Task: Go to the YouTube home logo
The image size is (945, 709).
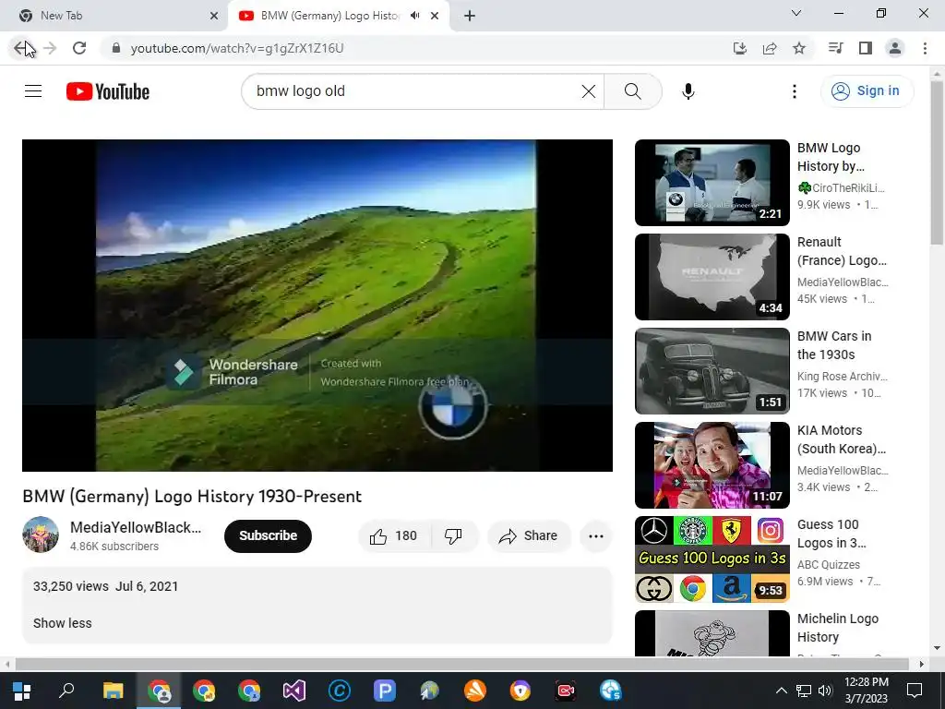Action: pos(108,91)
